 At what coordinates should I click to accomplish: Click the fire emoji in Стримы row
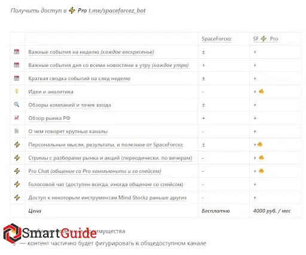pyautogui.click(x=261, y=157)
